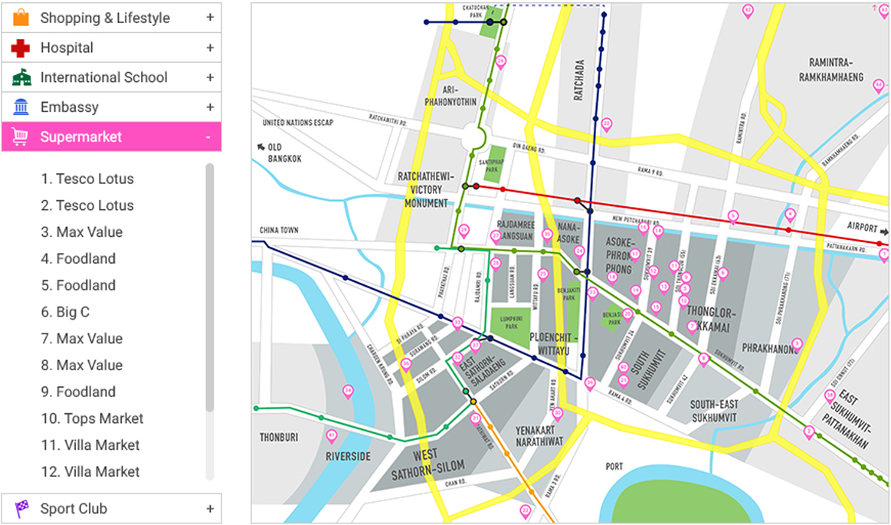
Task: Collapse the Supermarket list minus sign
Action: (x=208, y=137)
